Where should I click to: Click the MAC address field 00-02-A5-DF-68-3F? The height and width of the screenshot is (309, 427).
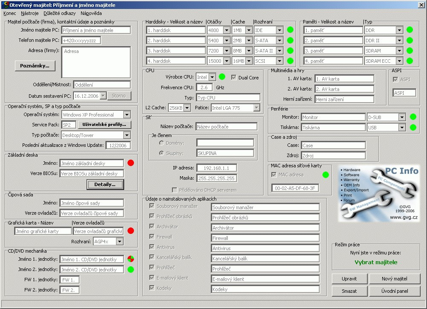(x=295, y=188)
